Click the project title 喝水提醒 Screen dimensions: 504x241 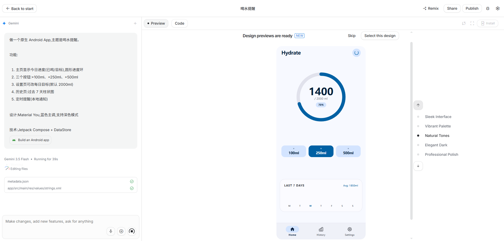point(248,8)
